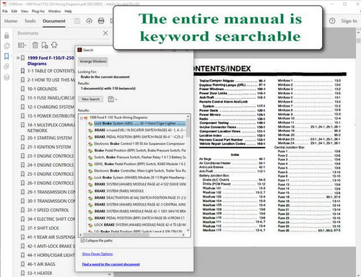
Task: Select result BRAKE DEACTIVATION SWITCH POSITION PAGE 31-2
Action: (x=140, y=198)
